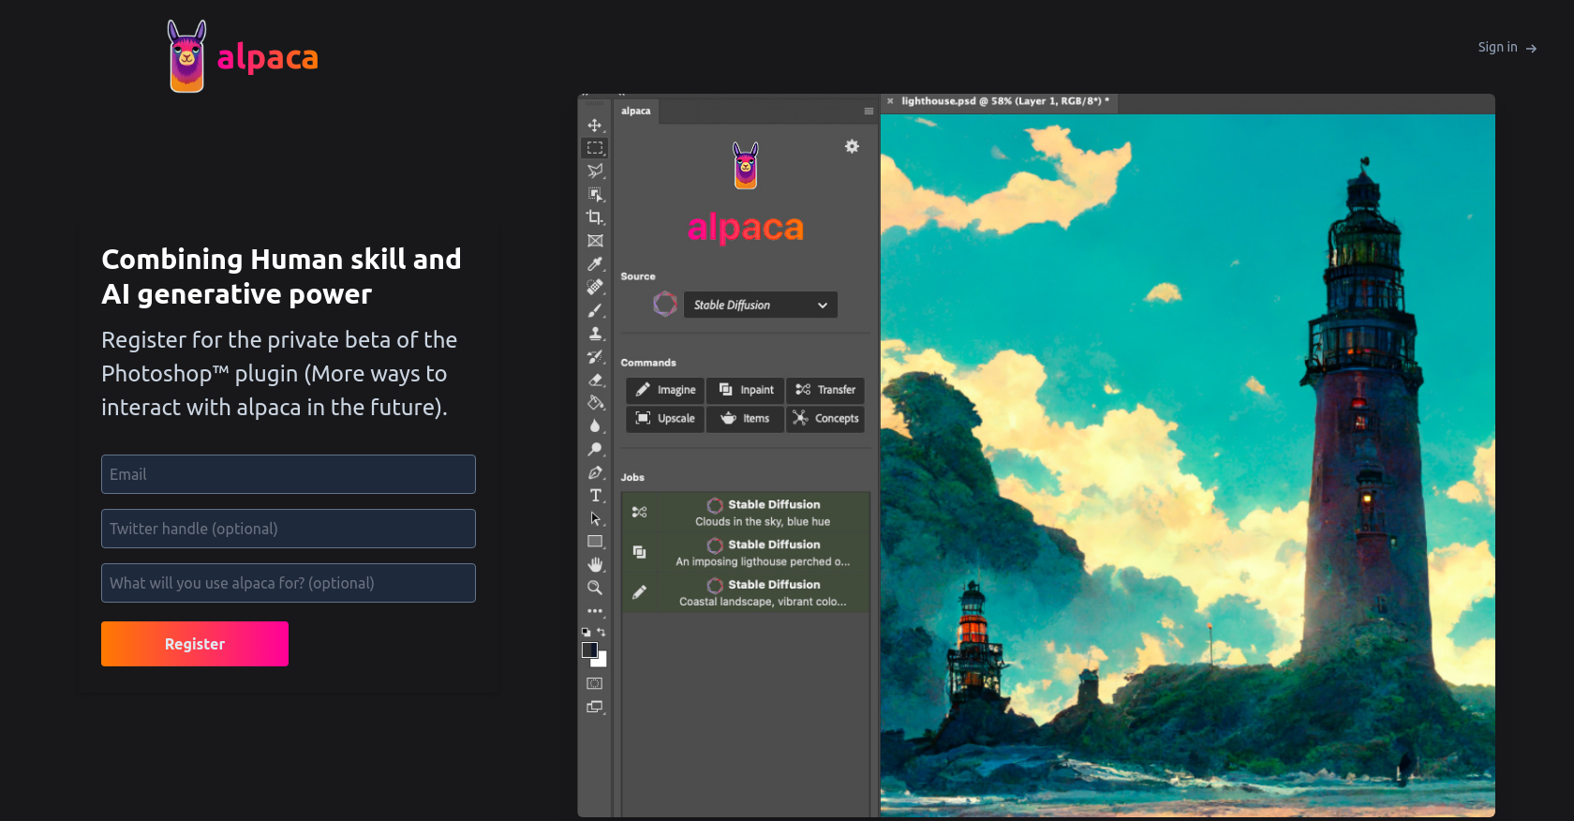Choose the Type tool
This screenshot has height=821, width=1574.
click(595, 496)
